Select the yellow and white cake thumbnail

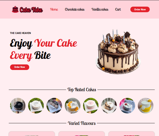(x=145, y=106)
